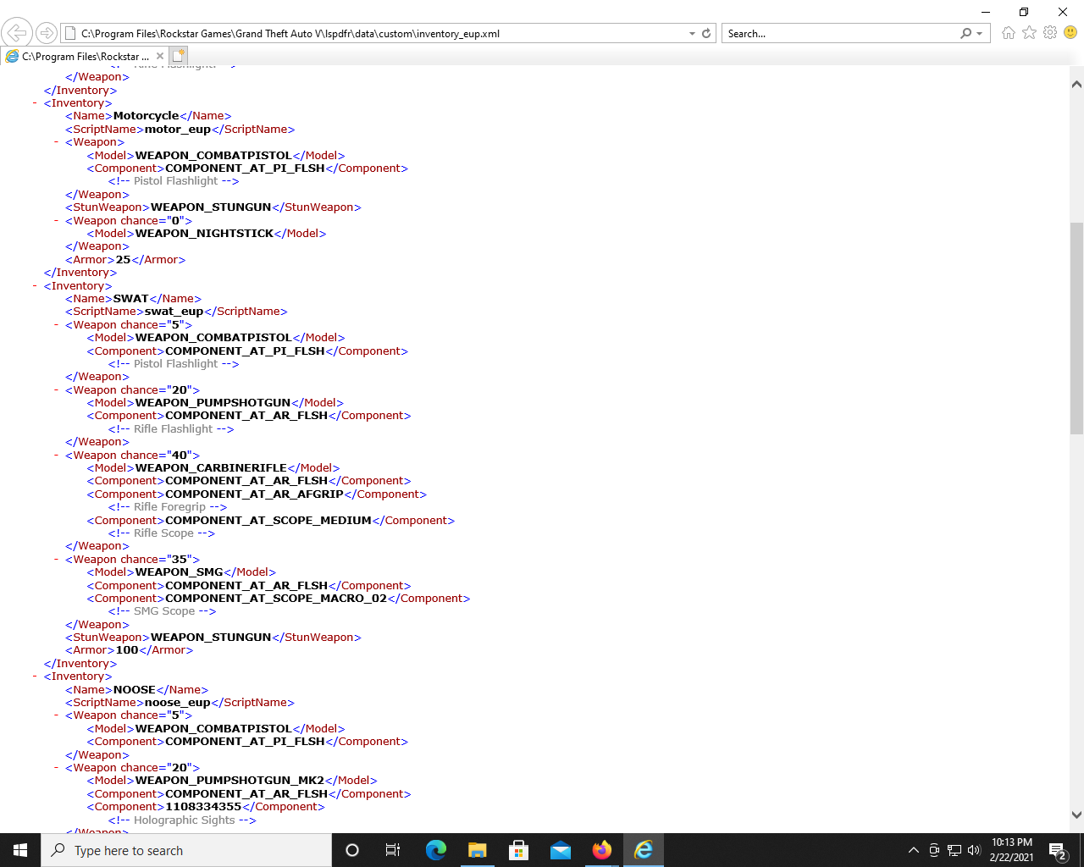Collapse the Weapon chance="40" carbine rifle node
Screen dimensions: 1084x867
(x=56, y=455)
